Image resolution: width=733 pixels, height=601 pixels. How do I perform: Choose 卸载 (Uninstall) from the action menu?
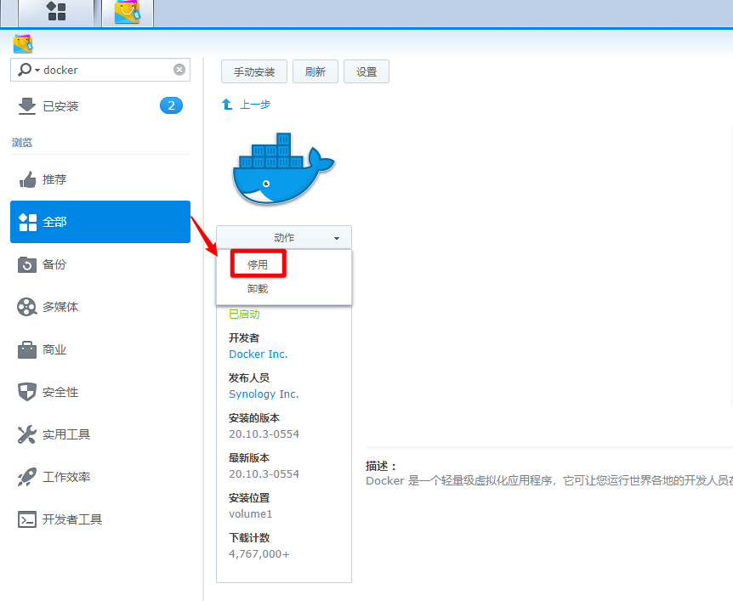click(x=257, y=288)
